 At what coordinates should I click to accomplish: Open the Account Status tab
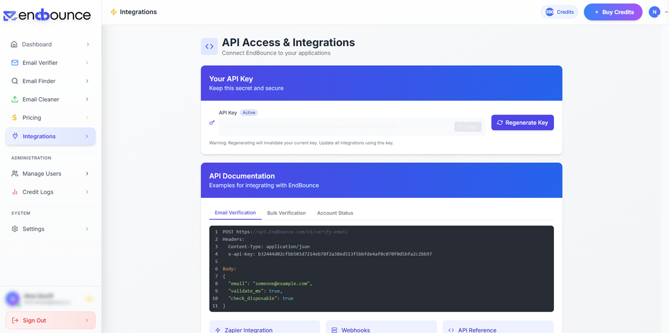click(x=335, y=213)
